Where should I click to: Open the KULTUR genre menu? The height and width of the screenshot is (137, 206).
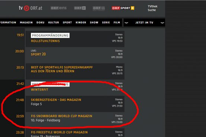pos(54,22)
